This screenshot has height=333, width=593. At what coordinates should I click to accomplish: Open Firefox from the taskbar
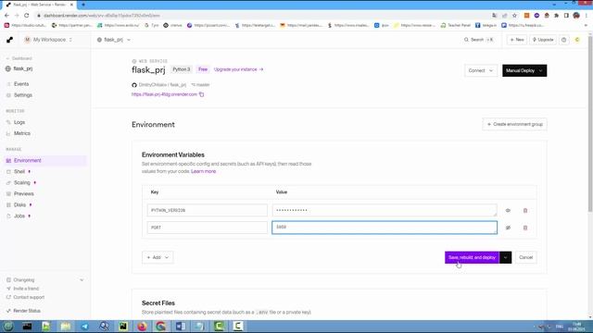142,327
